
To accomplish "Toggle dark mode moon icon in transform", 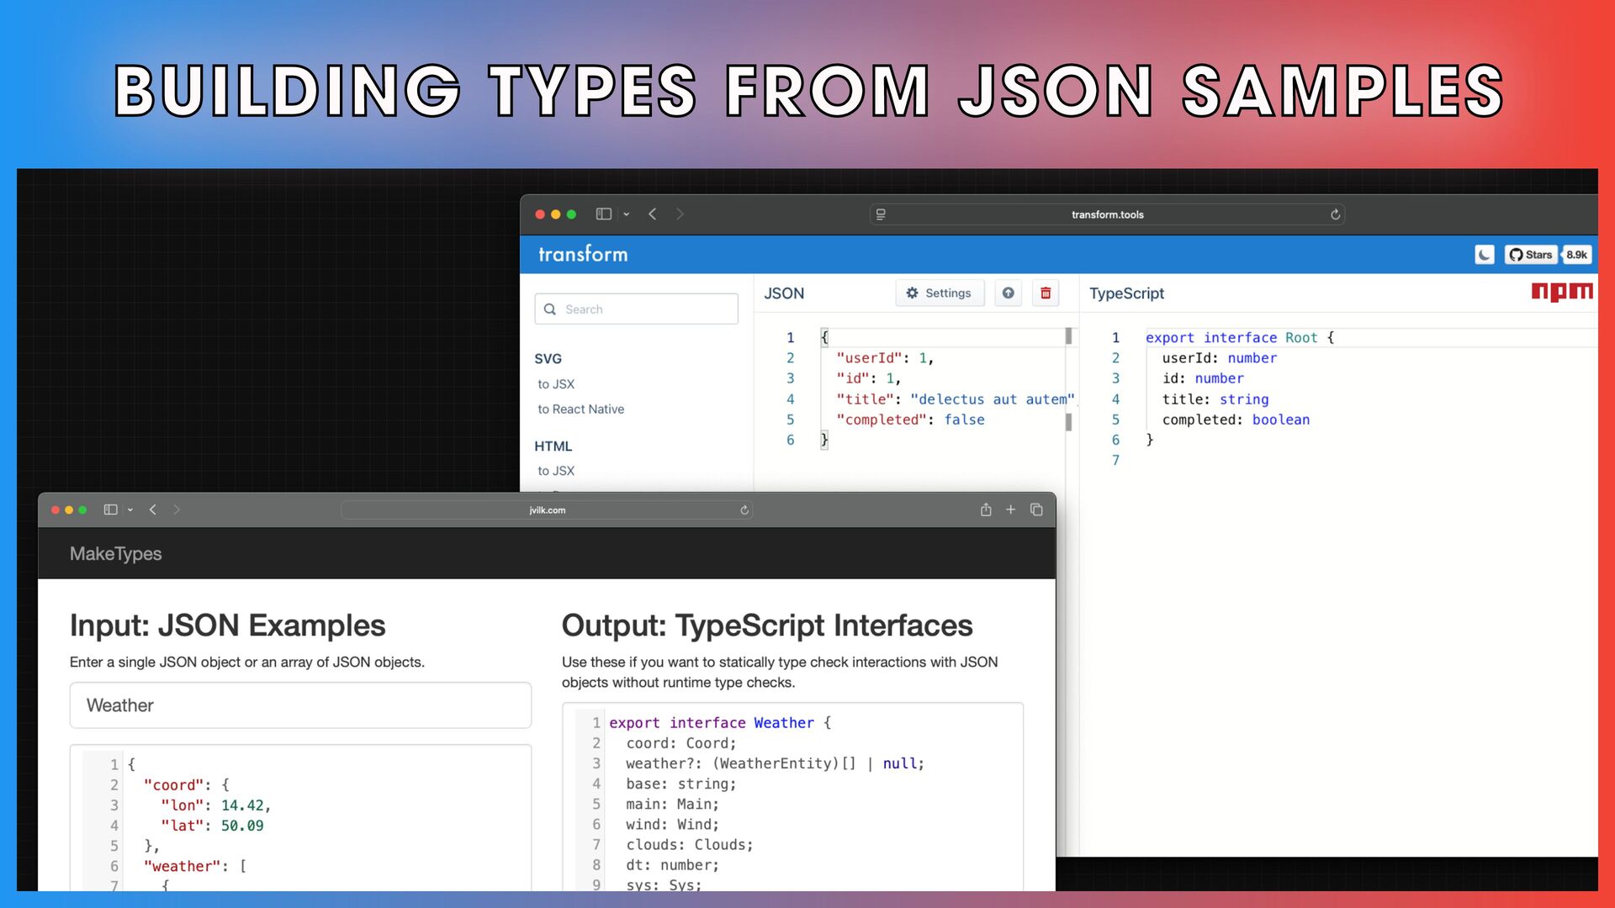I will [x=1485, y=255].
